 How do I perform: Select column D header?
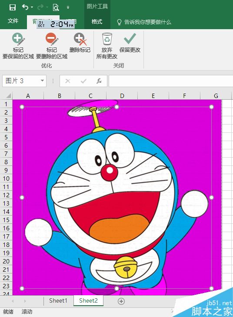point(122,96)
